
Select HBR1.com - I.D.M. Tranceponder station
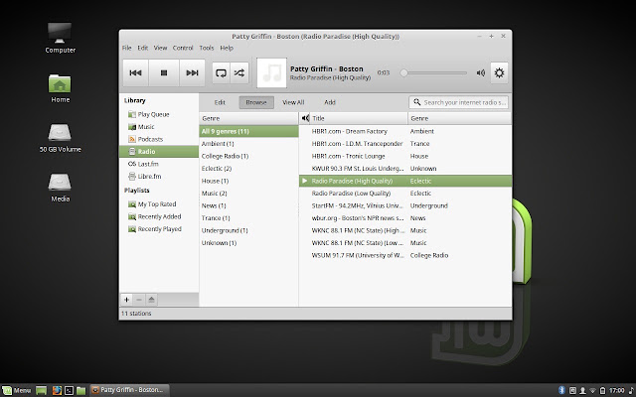(x=405, y=144)
